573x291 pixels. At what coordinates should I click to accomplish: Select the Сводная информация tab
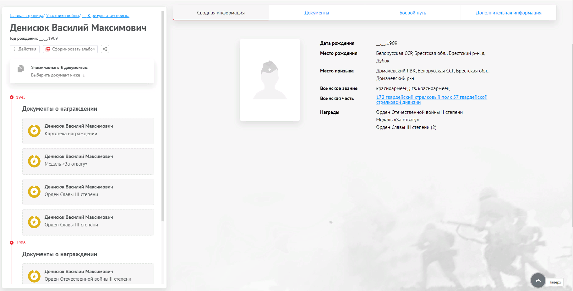221,13
